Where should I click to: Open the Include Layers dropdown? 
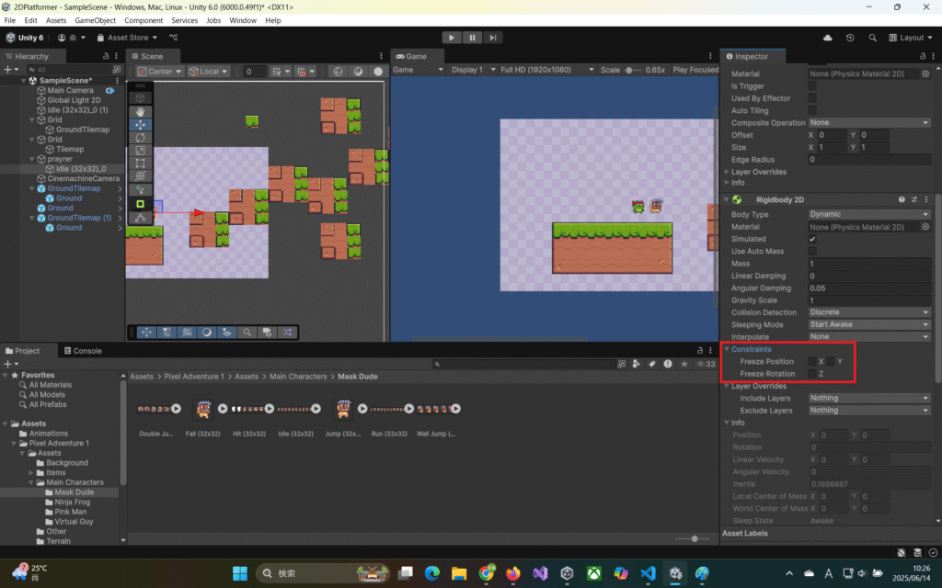869,398
